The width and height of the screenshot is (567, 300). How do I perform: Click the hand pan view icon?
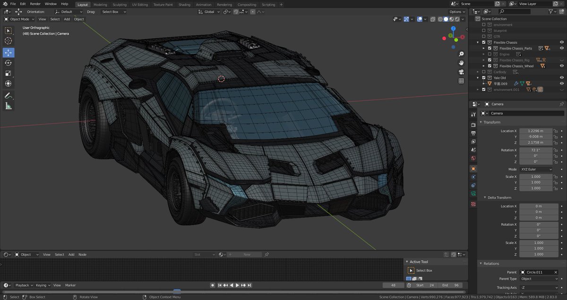[460, 62]
